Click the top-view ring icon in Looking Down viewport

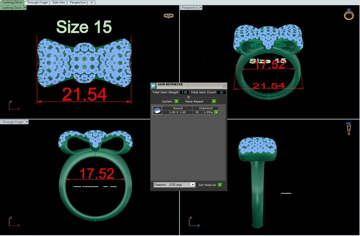[169, 16]
